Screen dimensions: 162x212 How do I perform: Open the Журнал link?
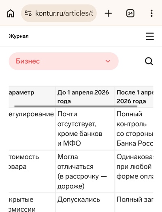pyautogui.click(x=19, y=36)
